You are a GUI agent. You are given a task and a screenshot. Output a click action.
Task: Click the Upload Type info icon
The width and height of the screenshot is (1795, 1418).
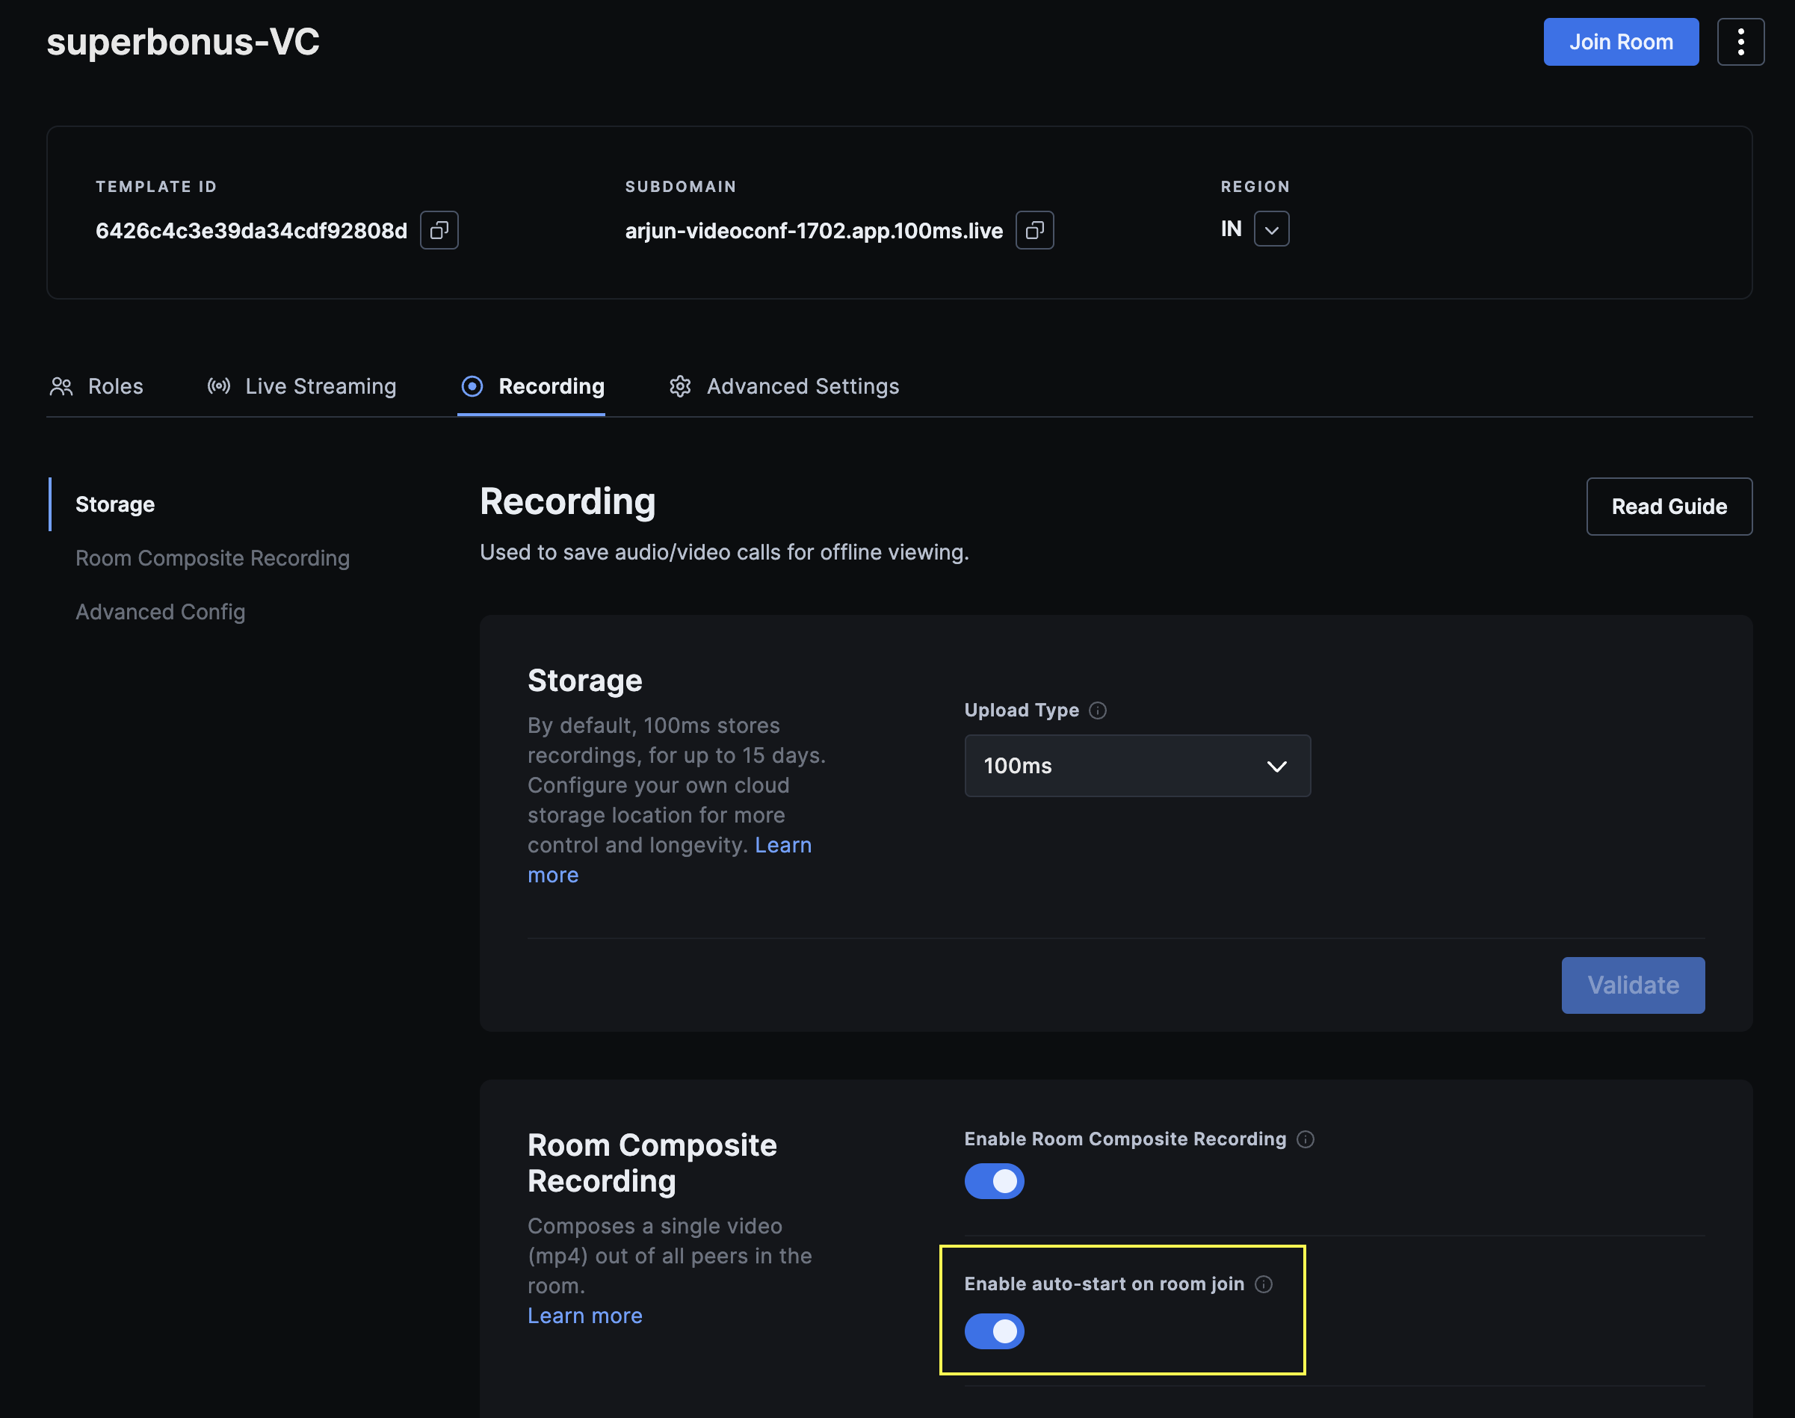[x=1099, y=710]
